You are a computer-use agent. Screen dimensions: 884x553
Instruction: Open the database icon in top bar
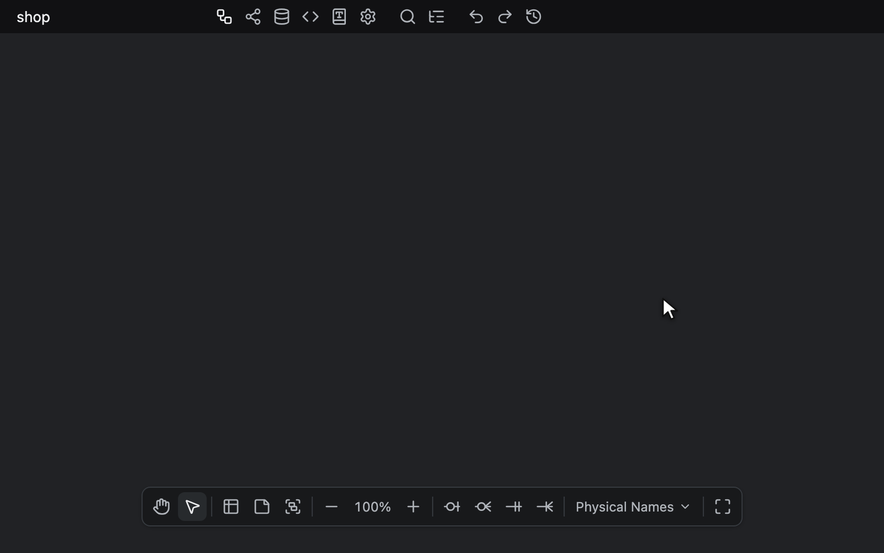tap(282, 17)
